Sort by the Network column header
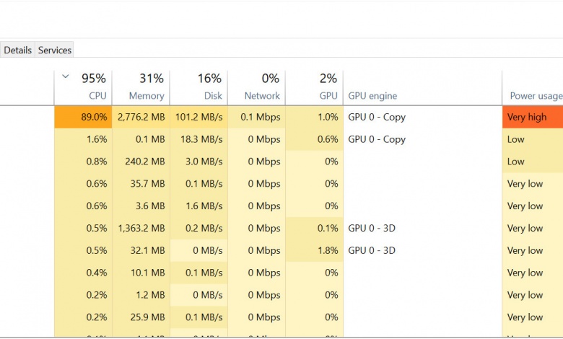Image resolution: width=563 pixels, height=339 pixels. point(262,95)
